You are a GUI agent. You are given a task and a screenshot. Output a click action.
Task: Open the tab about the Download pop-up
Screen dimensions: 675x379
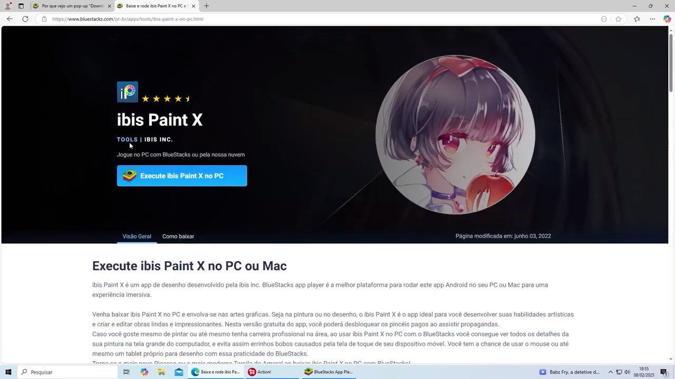point(69,6)
